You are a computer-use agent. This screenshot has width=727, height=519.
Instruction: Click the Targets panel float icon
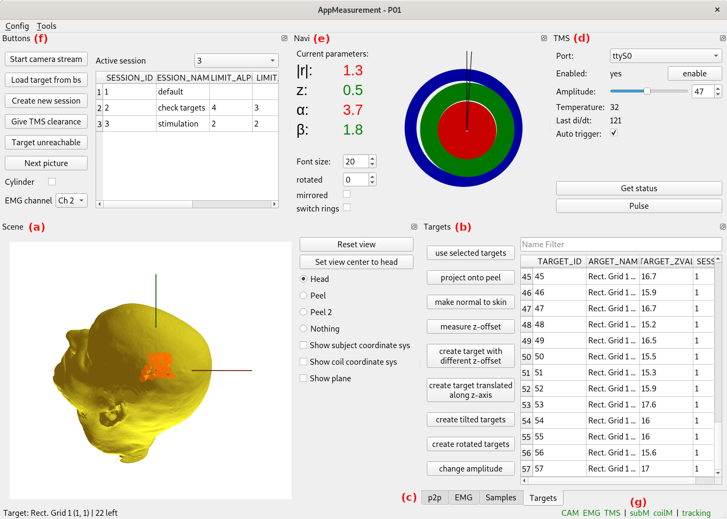point(723,227)
